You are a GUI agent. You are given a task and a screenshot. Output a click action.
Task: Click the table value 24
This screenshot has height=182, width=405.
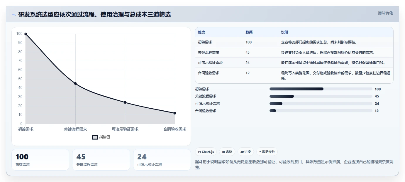(248, 63)
